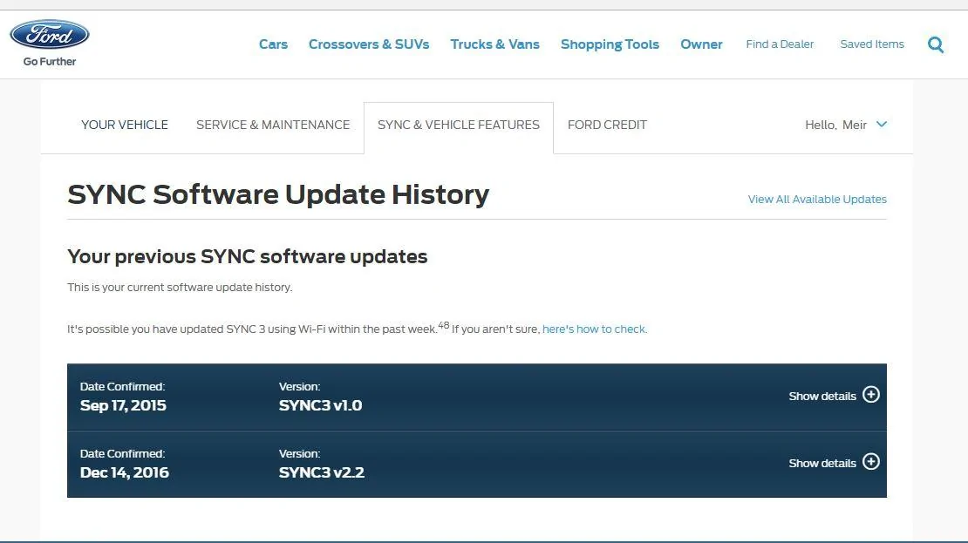Open the search magnifier icon

(x=936, y=44)
